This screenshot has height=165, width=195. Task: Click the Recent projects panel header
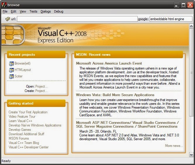[x=36, y=55]
